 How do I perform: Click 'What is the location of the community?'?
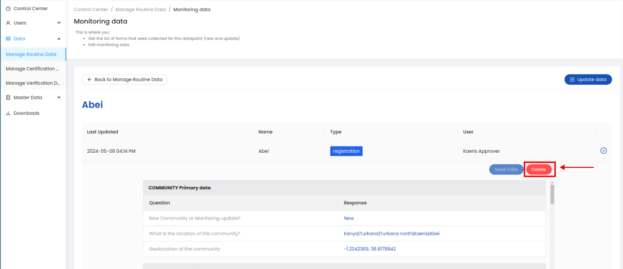pos(194,233)
